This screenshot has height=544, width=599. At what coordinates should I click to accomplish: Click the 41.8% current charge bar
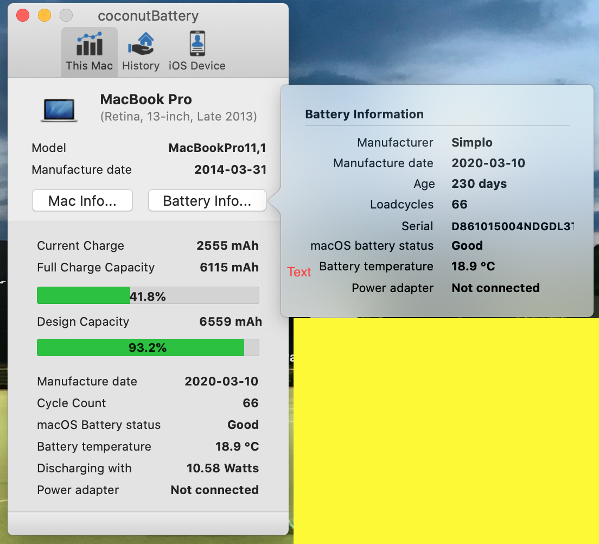point(148,295)
